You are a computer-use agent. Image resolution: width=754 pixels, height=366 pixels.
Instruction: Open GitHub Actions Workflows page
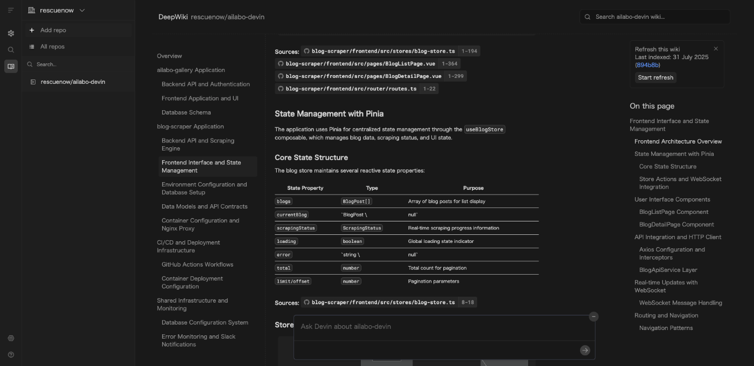click(x=197, y=264)
